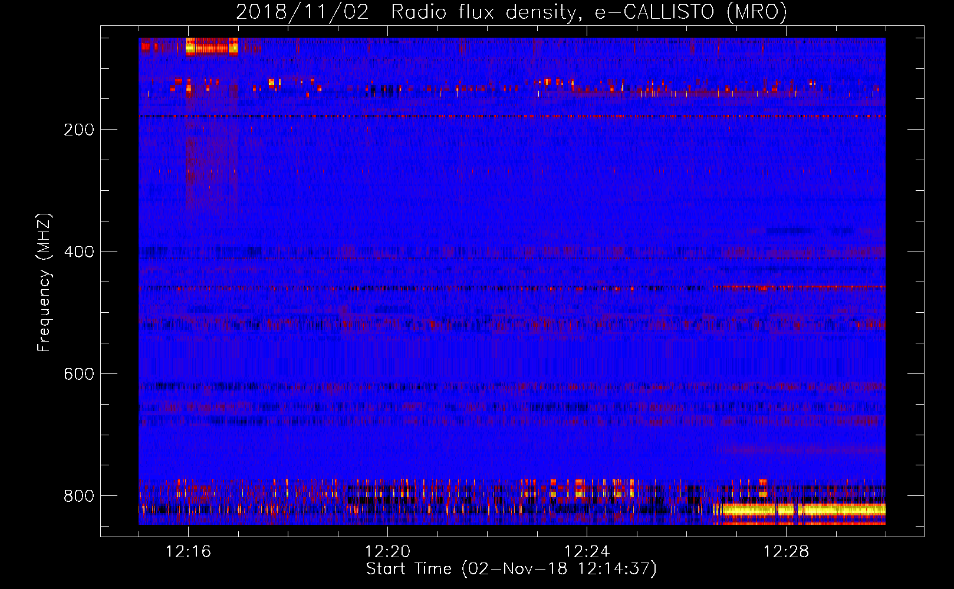
Task: Click the 12:24 time tick label
Action: (587, 552)
